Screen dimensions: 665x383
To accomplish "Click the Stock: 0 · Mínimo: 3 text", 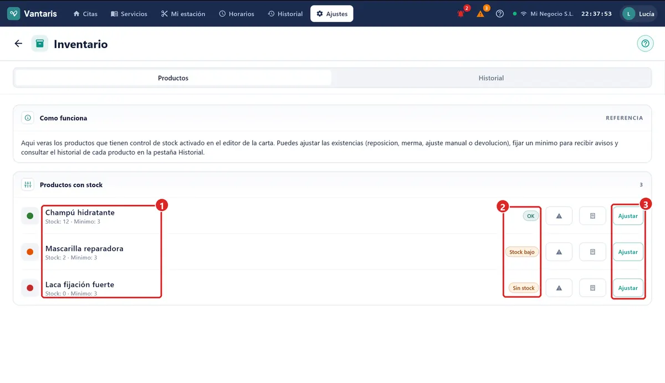I will (71, 294).
